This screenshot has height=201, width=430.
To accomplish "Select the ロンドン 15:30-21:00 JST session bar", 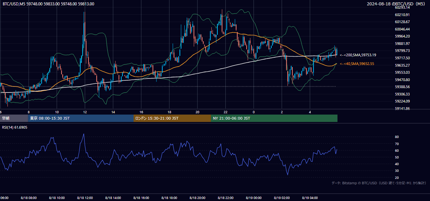I will (x=172, y=118).
